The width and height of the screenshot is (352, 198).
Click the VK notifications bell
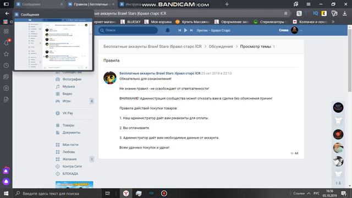pyautogui.click(x=167, y=30)
